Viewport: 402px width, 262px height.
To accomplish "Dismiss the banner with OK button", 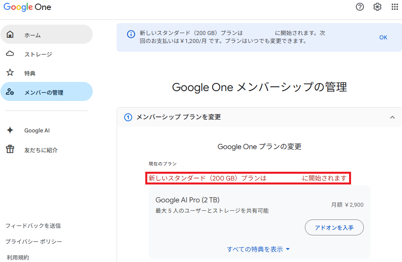I will point(383,37).
